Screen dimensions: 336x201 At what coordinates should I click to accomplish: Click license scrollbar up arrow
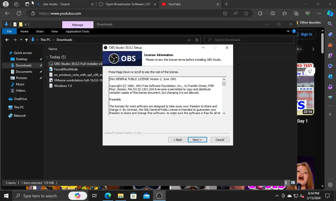pos(224,79)
